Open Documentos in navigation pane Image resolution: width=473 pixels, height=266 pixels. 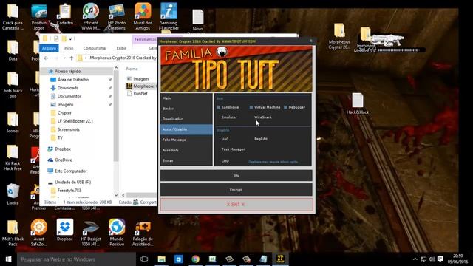(69, 96)
